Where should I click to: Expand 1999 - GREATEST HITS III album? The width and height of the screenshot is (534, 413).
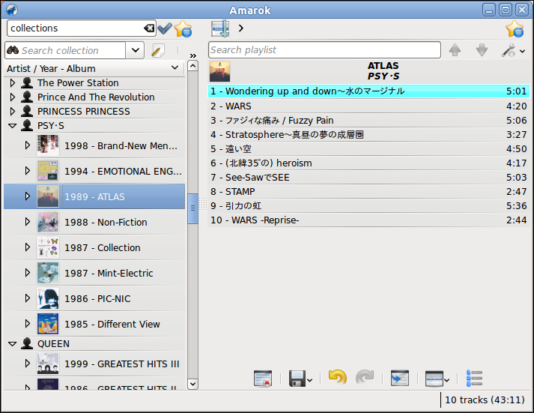point(28,364)
